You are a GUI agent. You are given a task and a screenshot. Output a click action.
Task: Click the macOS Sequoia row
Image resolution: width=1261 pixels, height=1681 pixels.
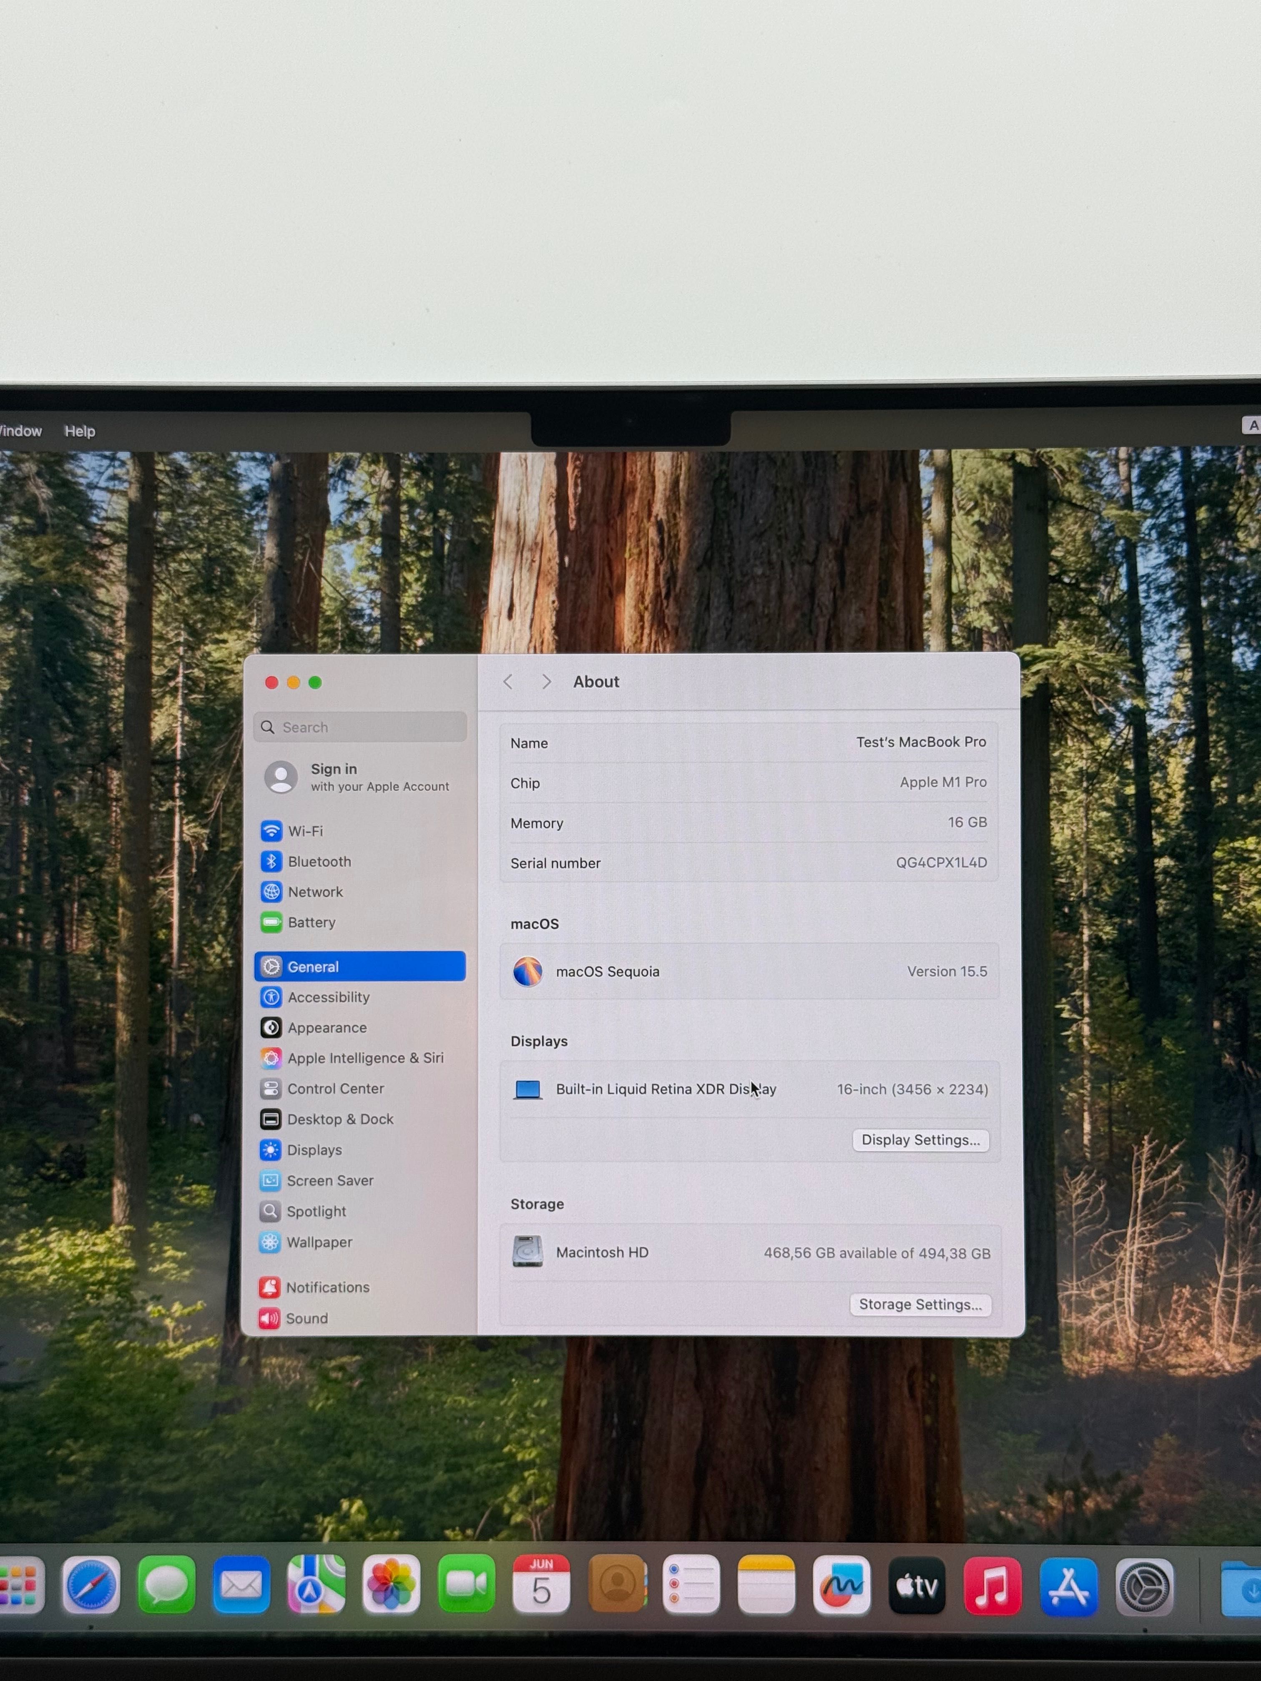point(749,971)
